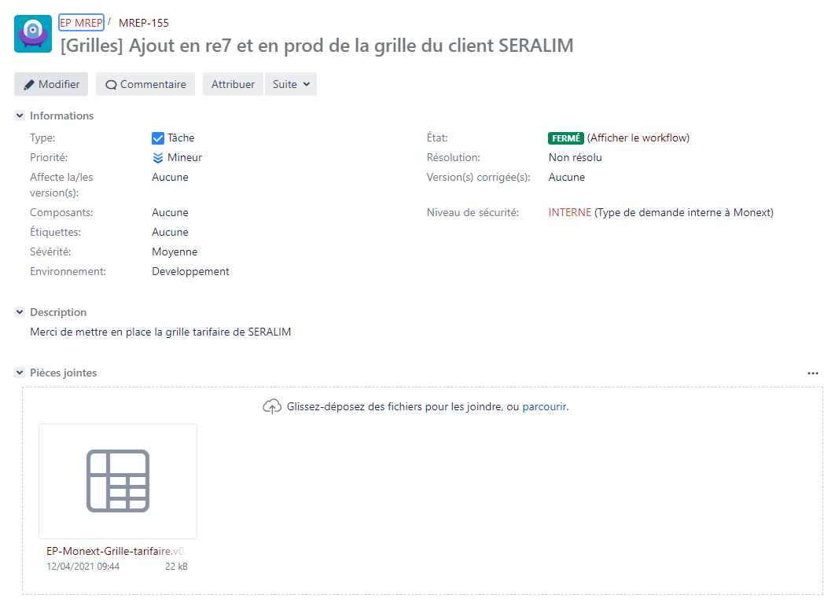The width and height of the screenshot is (835, 602).
Task: Click the Mineur priority chevrons icon
Action: click(158, 158)
